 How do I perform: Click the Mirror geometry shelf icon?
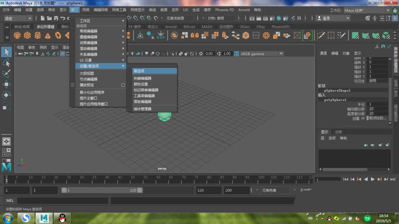(x=195, y=35)
